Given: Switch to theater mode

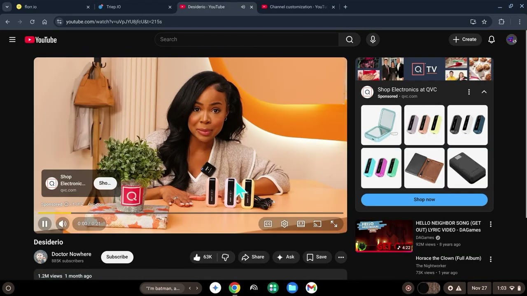Looking at the screenshot, I should click(301, 224).
